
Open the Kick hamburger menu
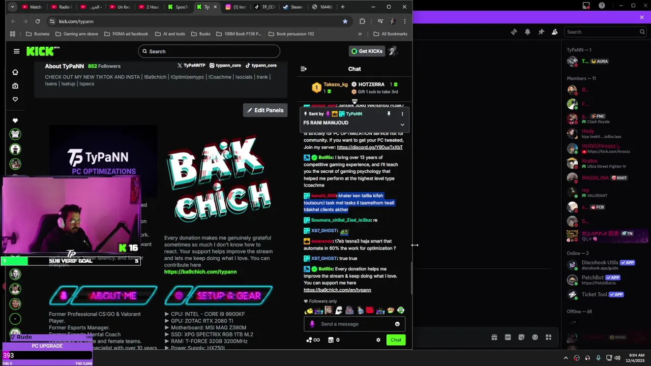(17, 51)
